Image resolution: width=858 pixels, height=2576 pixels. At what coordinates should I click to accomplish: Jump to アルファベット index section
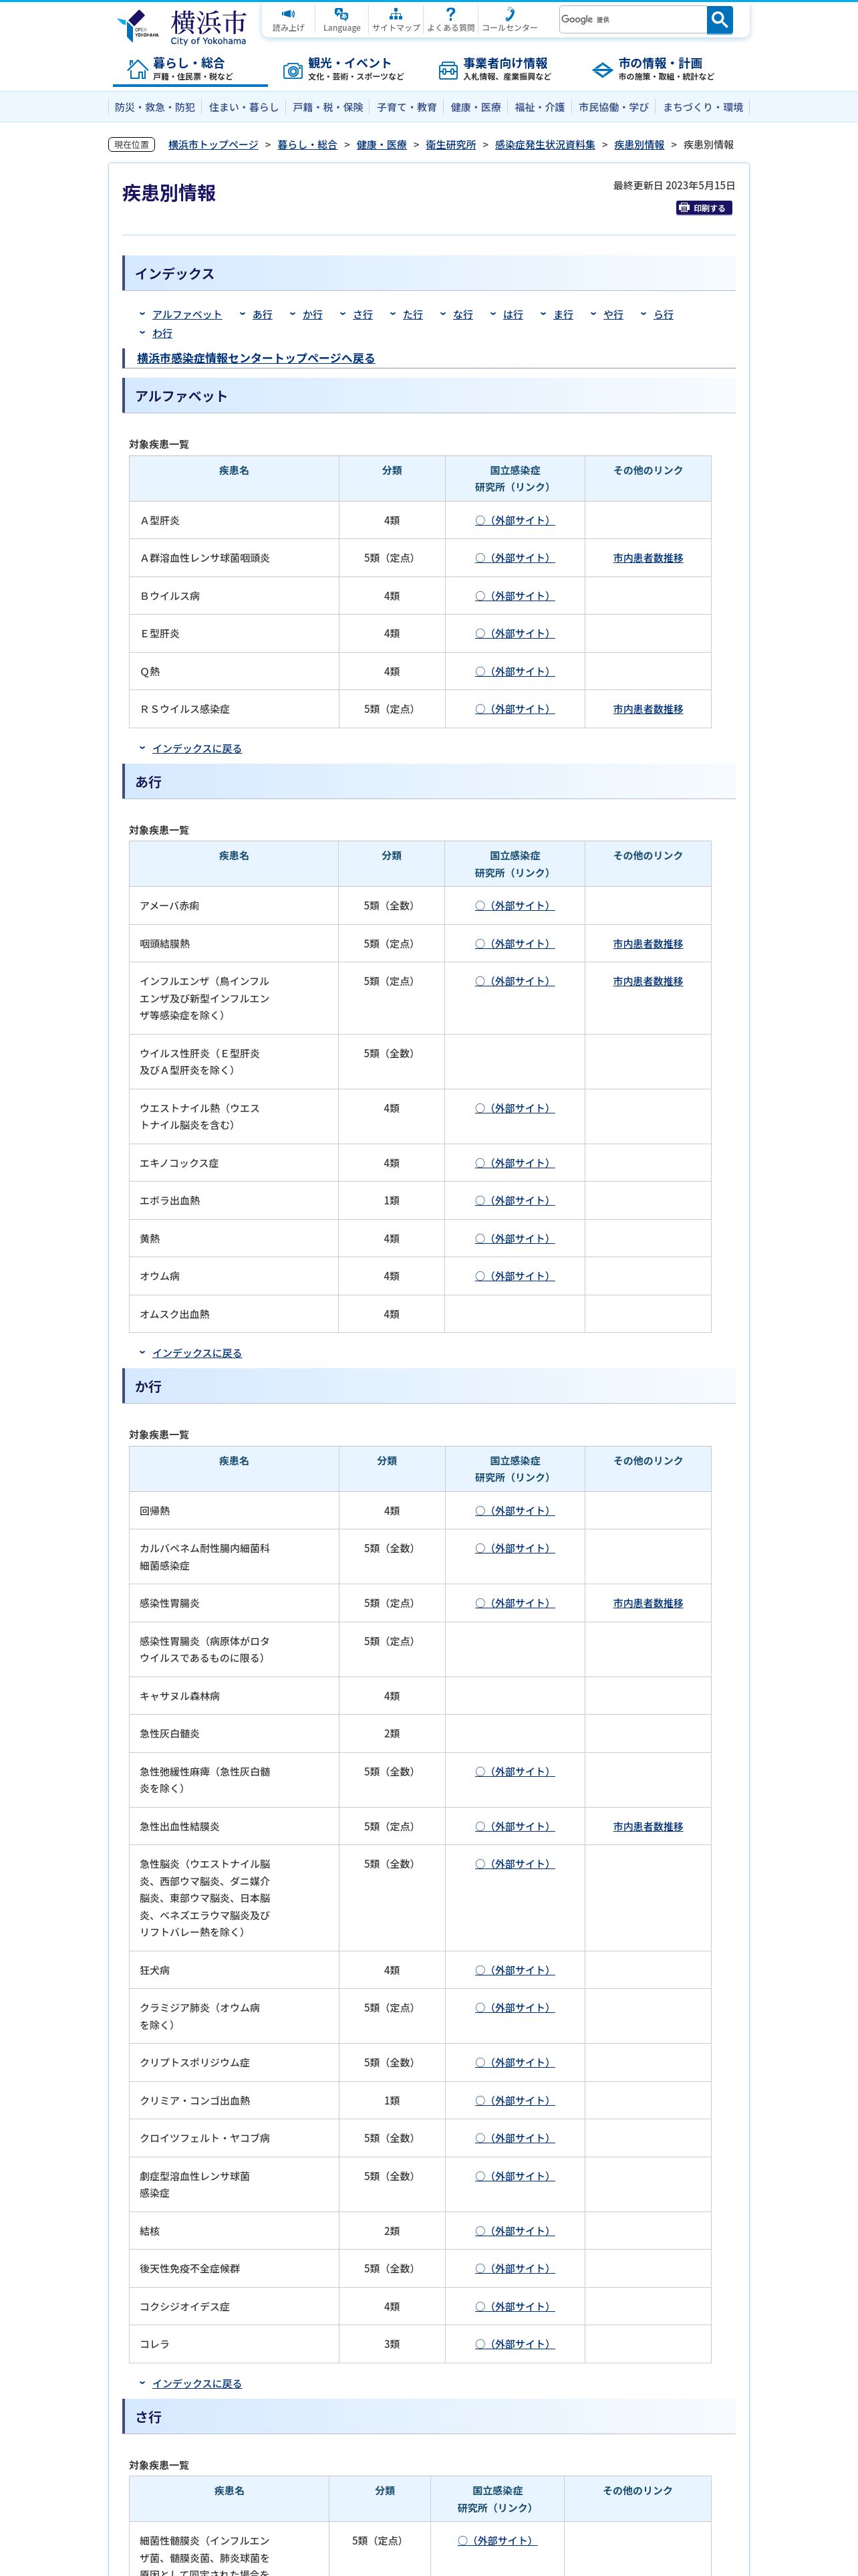pos(187,314)
